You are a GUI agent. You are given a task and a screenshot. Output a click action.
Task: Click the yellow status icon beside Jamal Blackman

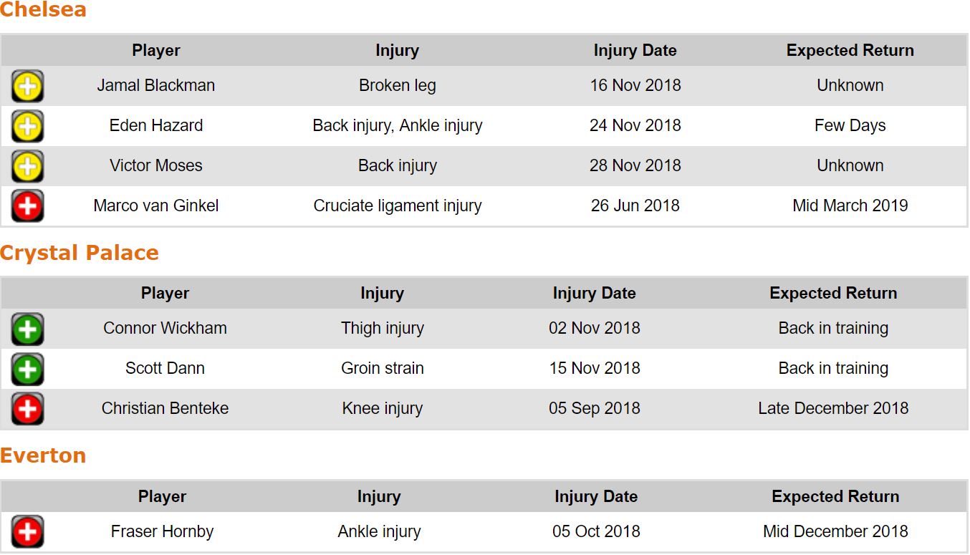point(27,87)
